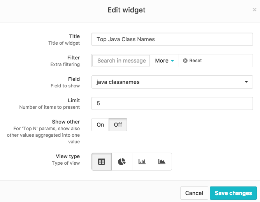Set Show other to Off

point(118,125)
